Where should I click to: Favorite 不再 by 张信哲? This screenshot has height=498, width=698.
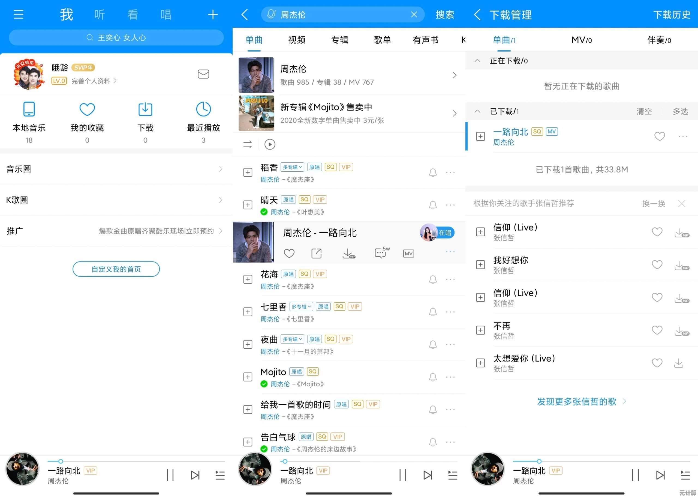(x=657, y=330)
